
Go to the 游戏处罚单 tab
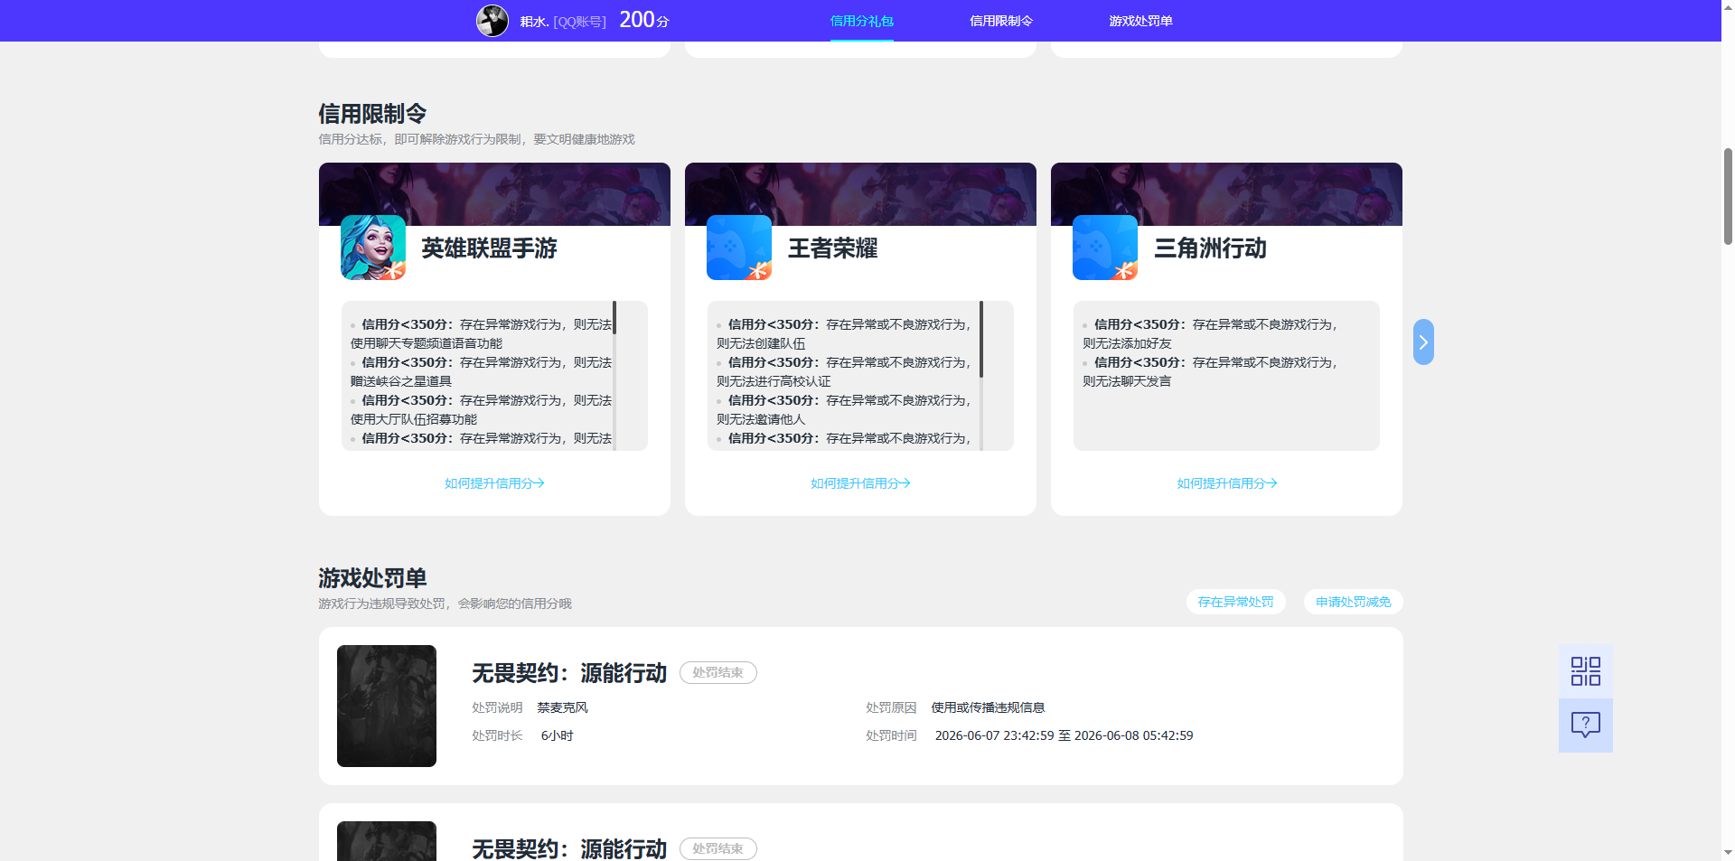coord(1140,21)
